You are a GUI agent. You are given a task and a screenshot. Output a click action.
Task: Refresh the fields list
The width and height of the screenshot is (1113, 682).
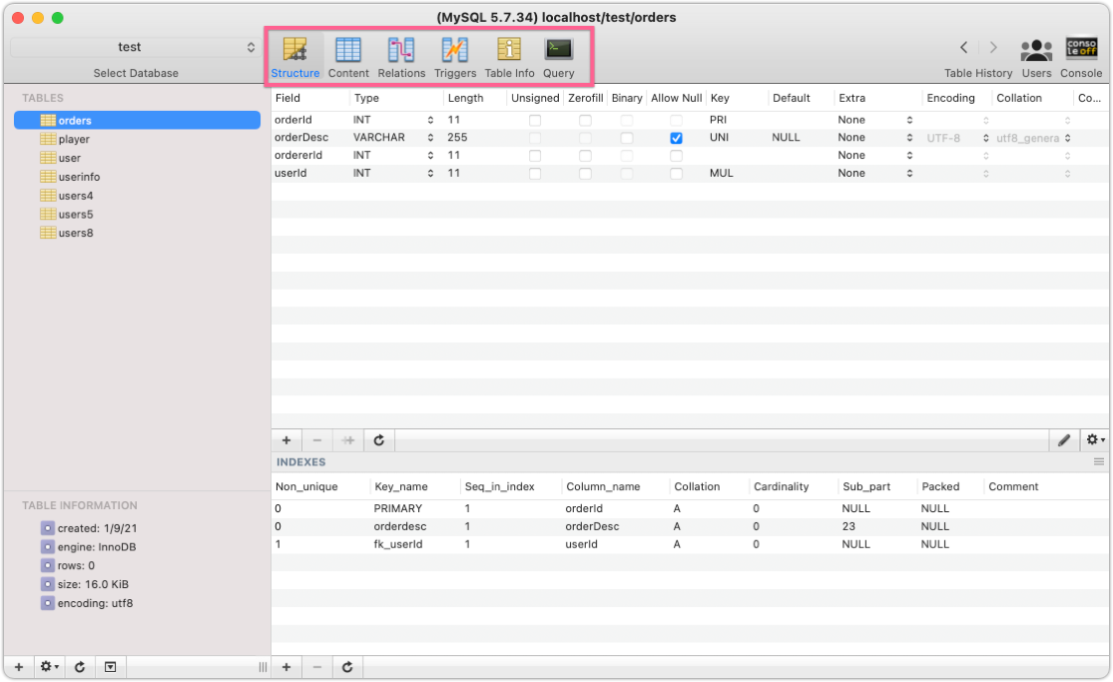(x=379, y=440)
